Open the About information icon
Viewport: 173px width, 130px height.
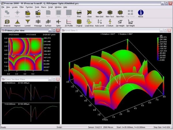tap(140, 13)
